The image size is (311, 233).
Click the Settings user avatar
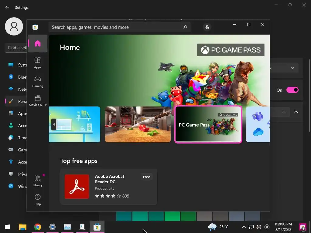click(x=14, y=26)
